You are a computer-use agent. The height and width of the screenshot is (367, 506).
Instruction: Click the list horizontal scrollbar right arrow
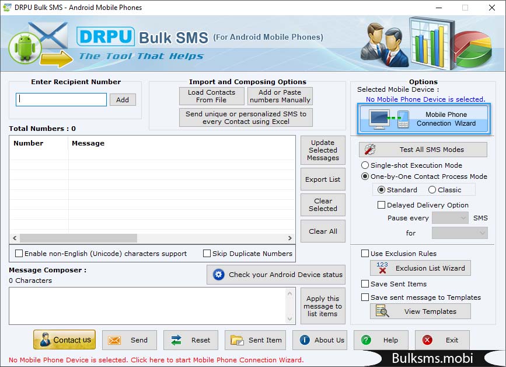pos(290,238)
